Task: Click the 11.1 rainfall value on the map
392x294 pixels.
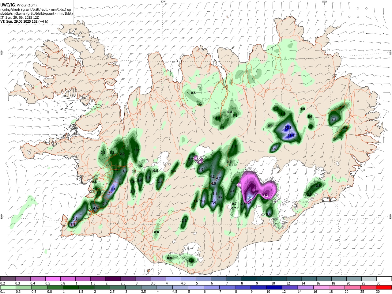Action: click(x=291, y=135)
